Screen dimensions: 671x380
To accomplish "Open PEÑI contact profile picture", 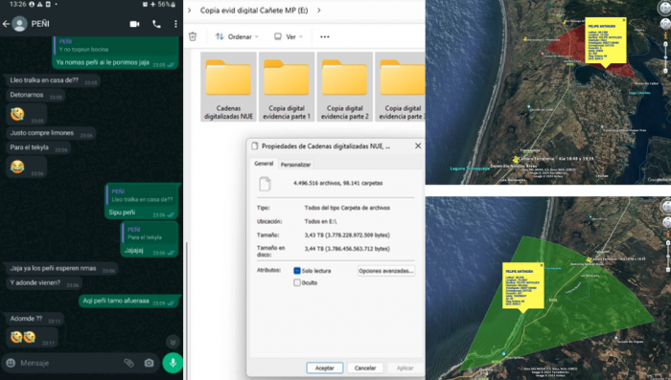I will click(x=19, y=24).
